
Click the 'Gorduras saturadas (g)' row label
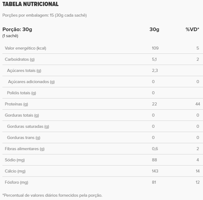click(x=28, y=126)
